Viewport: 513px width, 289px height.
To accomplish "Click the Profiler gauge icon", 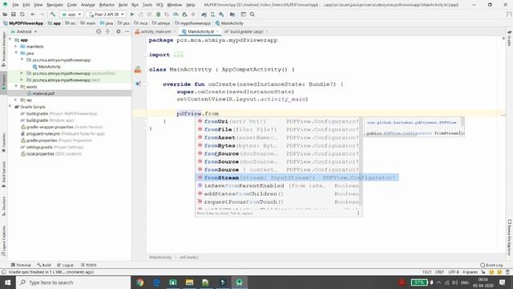I will [176, 14].
